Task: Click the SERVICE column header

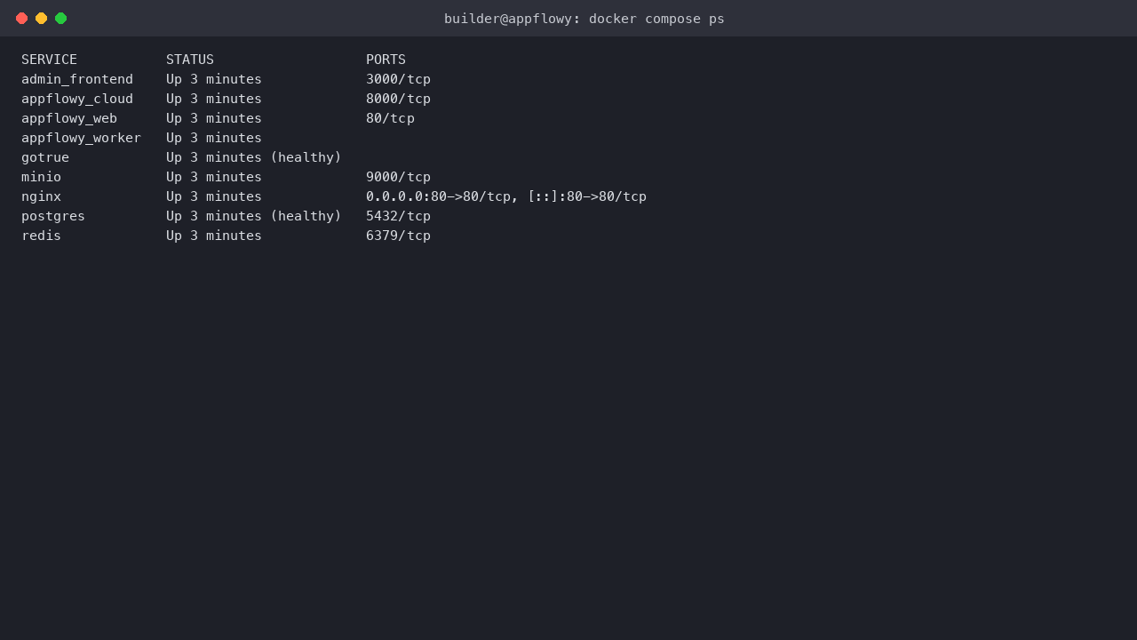Action: point(49,60)
